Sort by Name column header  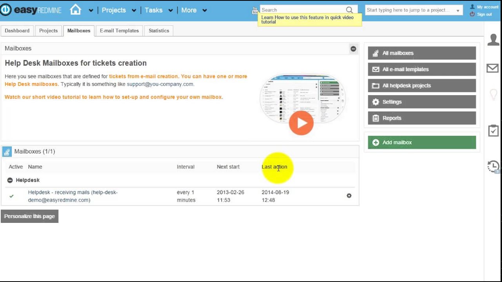click(35, 167)
